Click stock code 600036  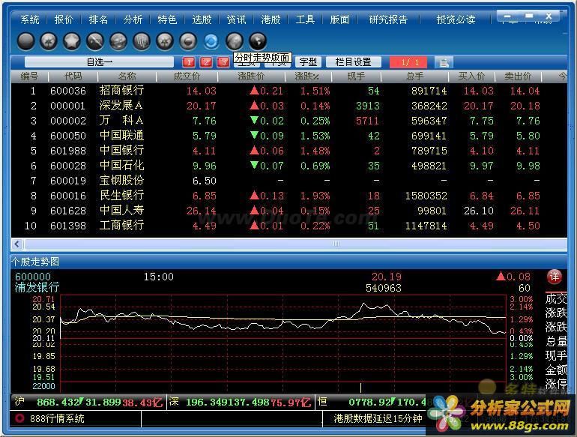point(68,91)
